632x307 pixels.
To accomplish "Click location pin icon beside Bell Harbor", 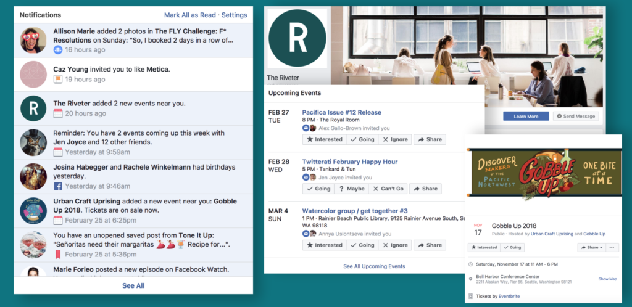I will (x=471, y=279).
